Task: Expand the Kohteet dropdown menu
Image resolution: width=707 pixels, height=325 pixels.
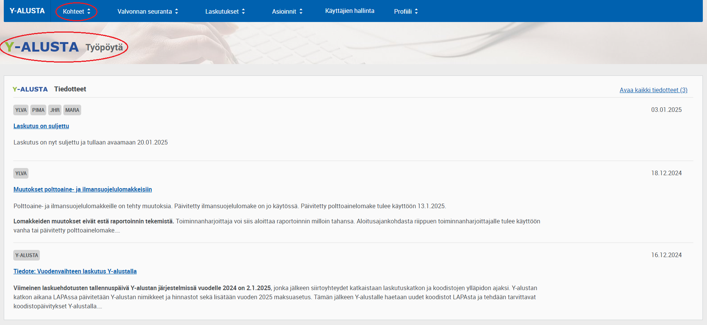Action: pos(76,11)
